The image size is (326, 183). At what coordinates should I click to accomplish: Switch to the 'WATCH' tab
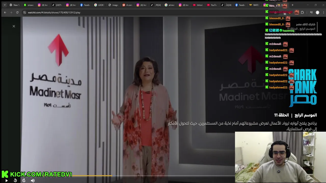[254, 5]
